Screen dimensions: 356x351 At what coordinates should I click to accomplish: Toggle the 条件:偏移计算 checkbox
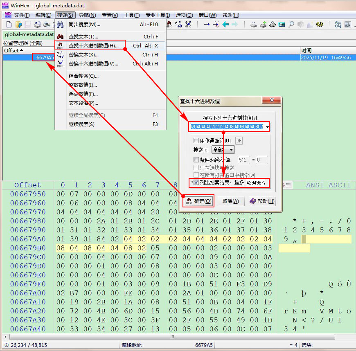(x=196, y=160)
